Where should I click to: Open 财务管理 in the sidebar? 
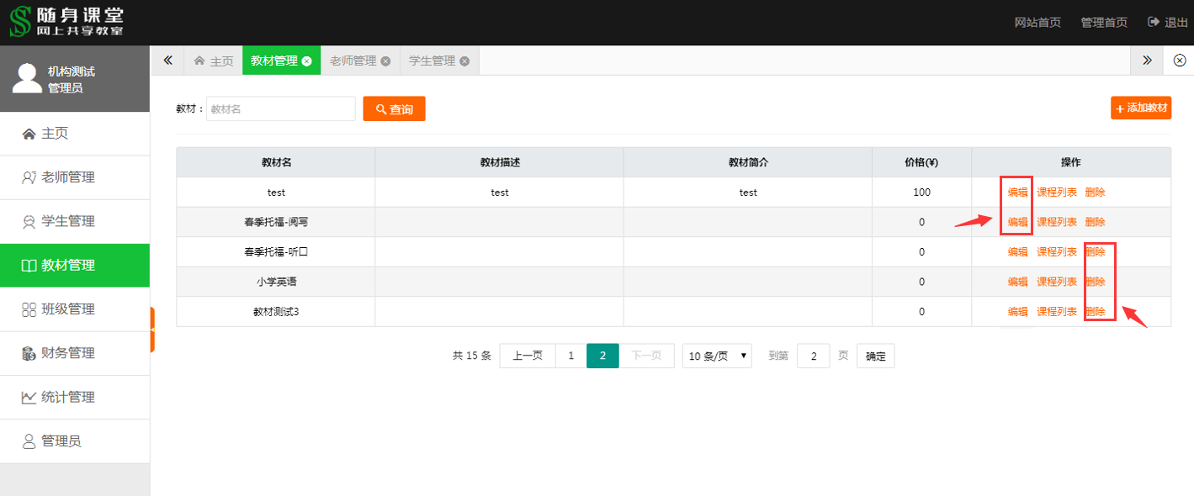[x=67, y=353]
